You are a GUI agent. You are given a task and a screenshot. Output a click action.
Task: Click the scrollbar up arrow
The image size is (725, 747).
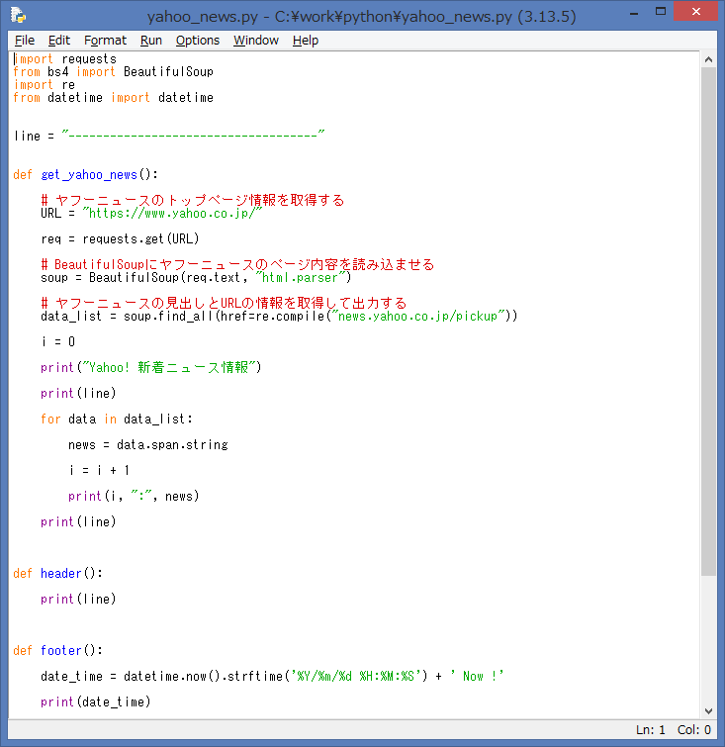pos(708,58)
